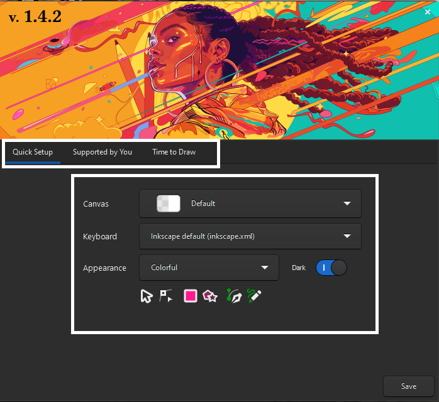The image size is (439, 402).
Task: Click the Save button
Action: coord(408,386)
